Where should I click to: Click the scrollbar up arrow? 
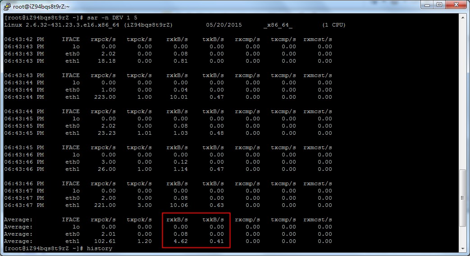[x=462, y=18]
